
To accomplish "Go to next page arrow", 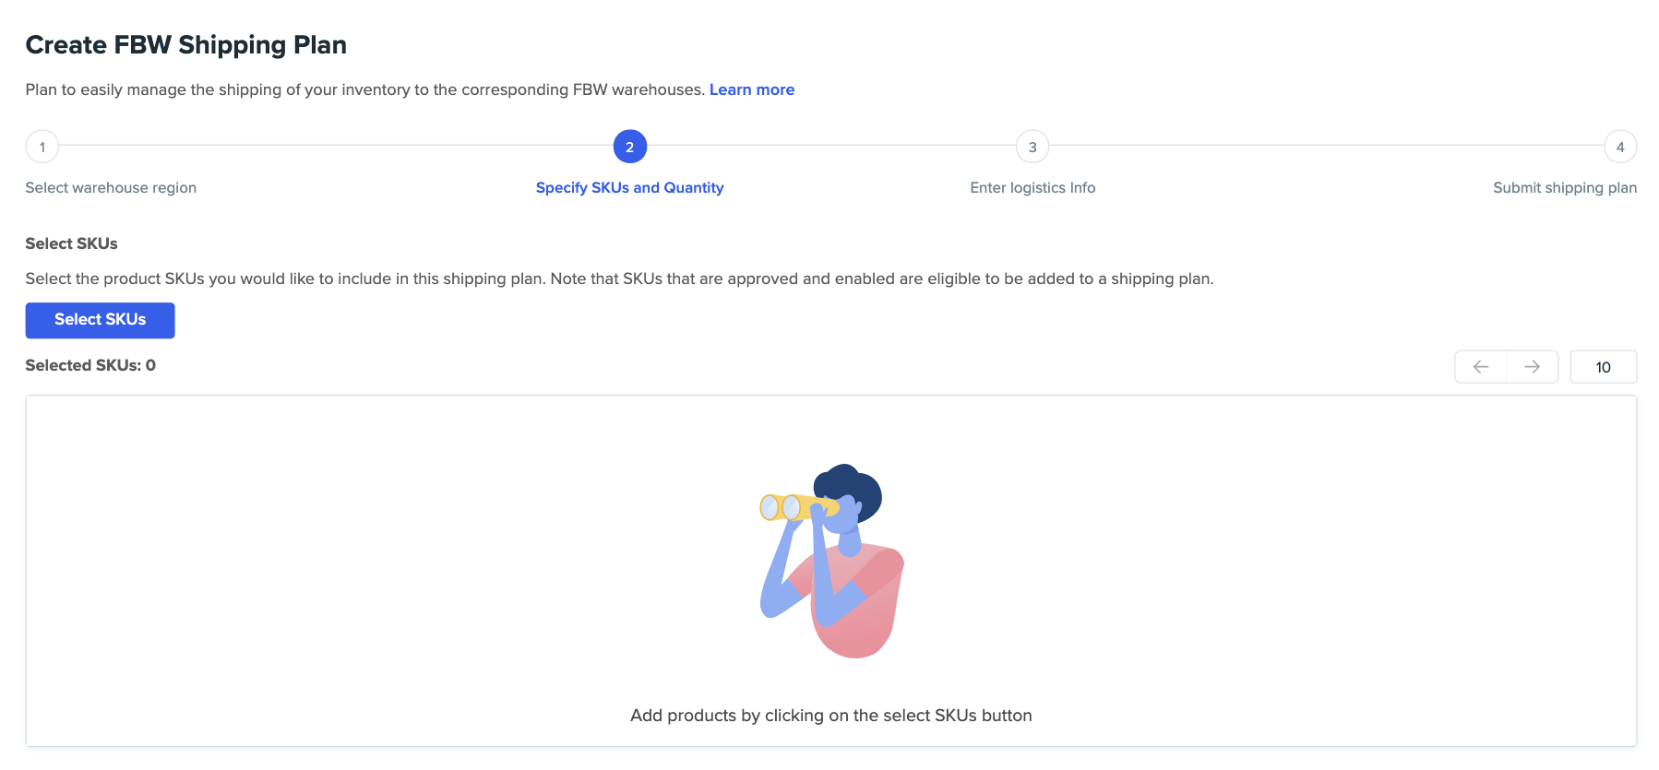I will (x=1533, y=367).
